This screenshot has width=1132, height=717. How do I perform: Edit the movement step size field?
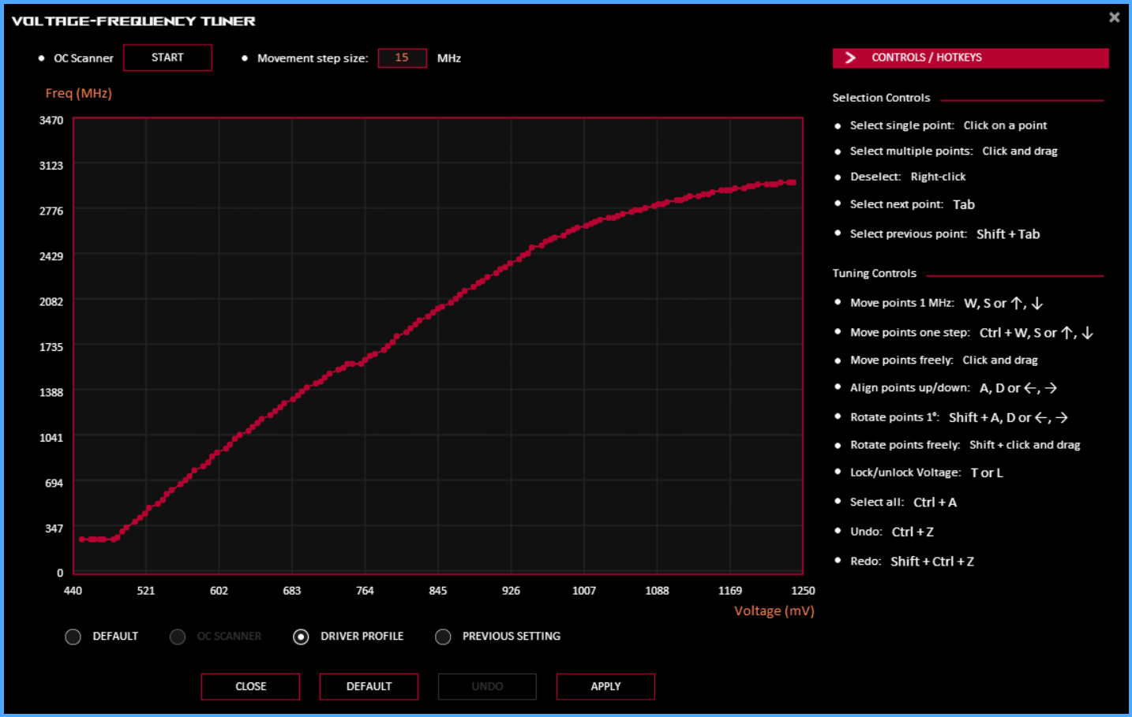click(x=402, y=58)
